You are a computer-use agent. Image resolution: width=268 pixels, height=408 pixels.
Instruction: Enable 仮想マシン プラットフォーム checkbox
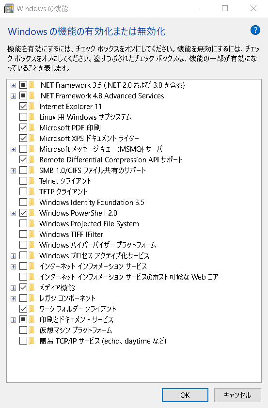(x=23, y=330)
